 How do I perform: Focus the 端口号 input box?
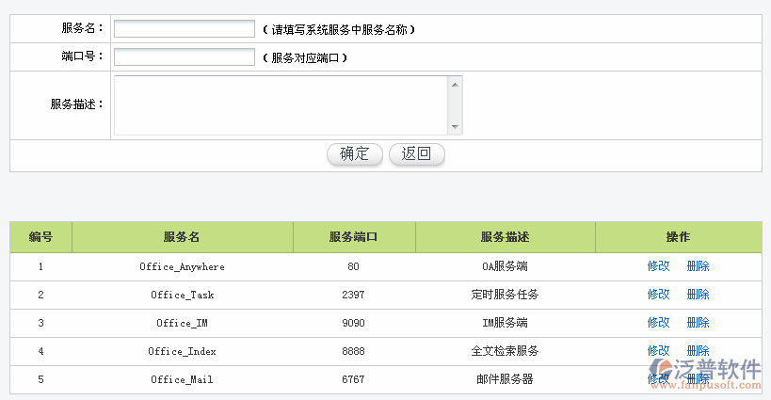184,57
